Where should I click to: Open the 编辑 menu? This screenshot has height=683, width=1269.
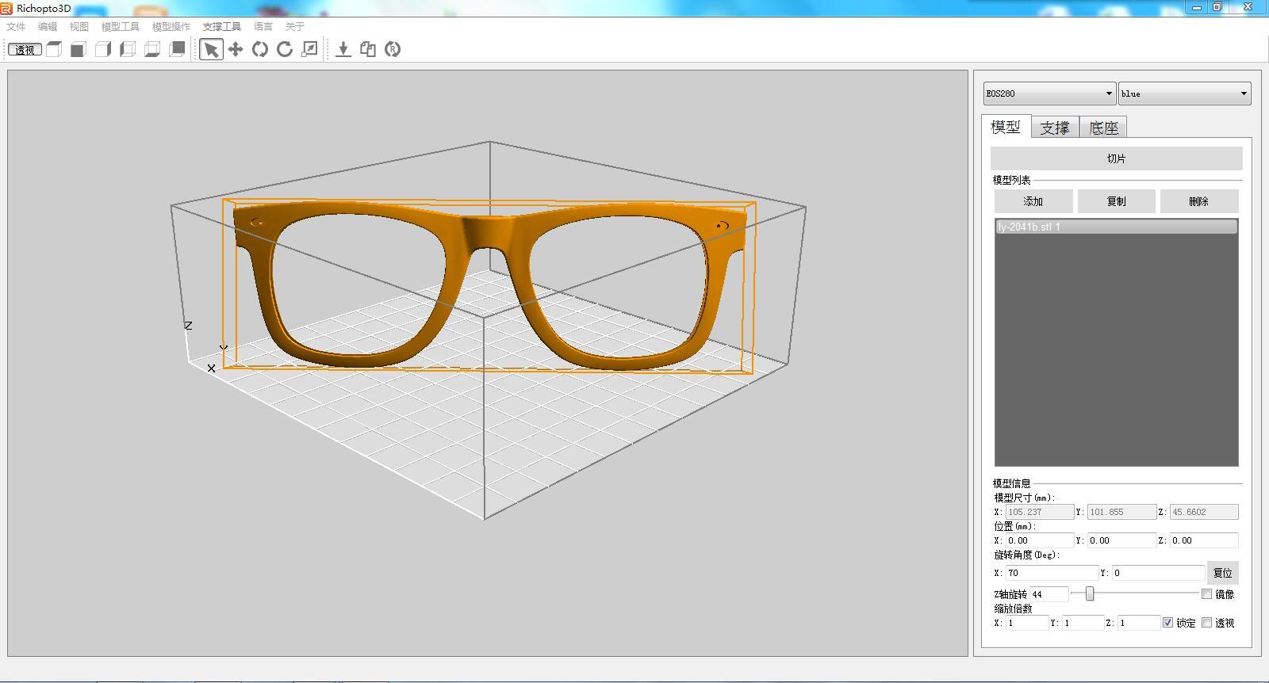48,26
